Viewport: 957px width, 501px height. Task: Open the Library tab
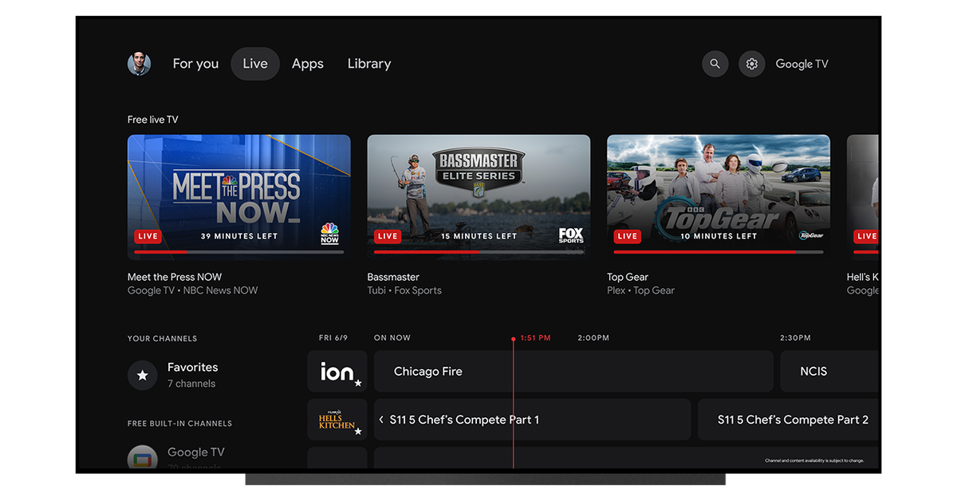click(x=369, y=64)
